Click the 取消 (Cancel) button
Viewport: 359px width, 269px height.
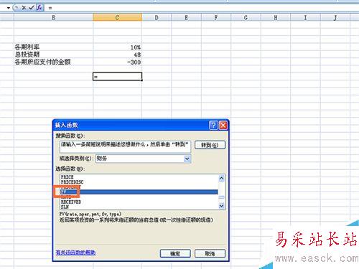pos(210,254)
